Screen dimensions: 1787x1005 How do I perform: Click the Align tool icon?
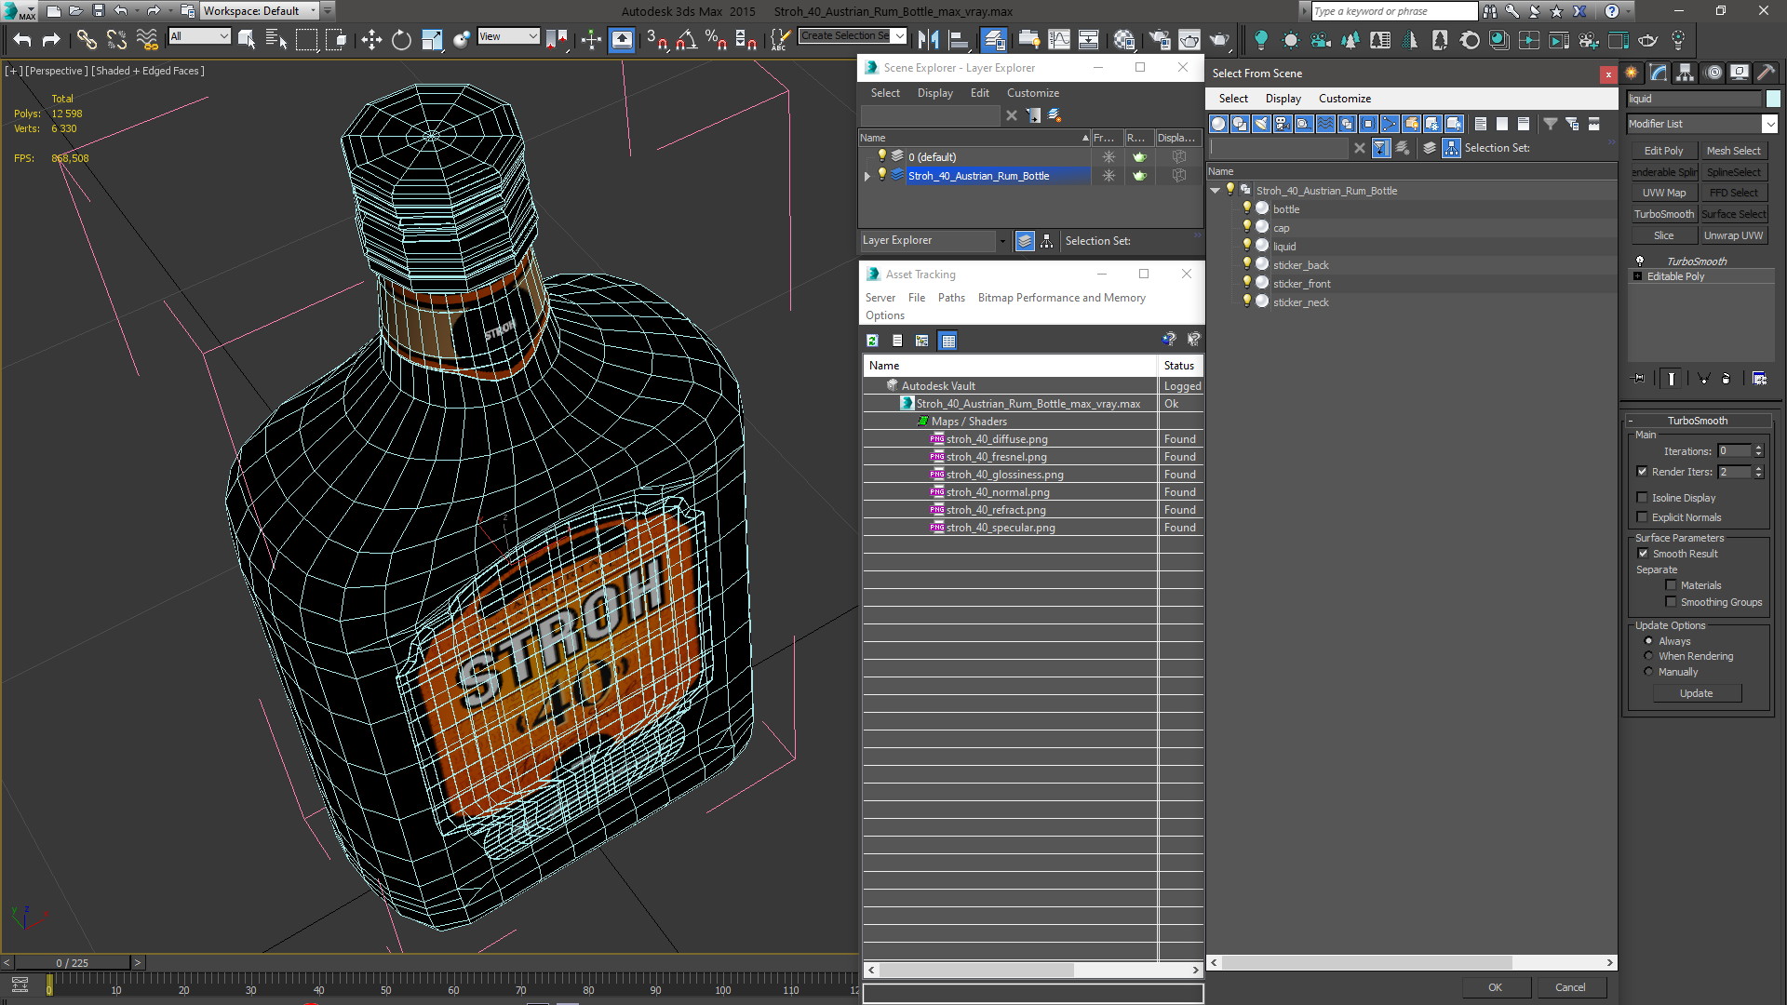pos(958,39)
